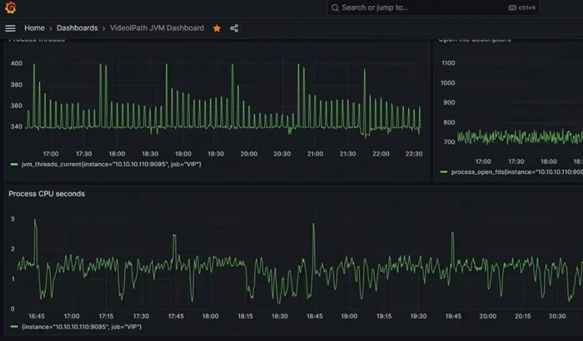Go to Home breadcrumb
The width and height of the screenshot is (583, 341).
(34, 28)
